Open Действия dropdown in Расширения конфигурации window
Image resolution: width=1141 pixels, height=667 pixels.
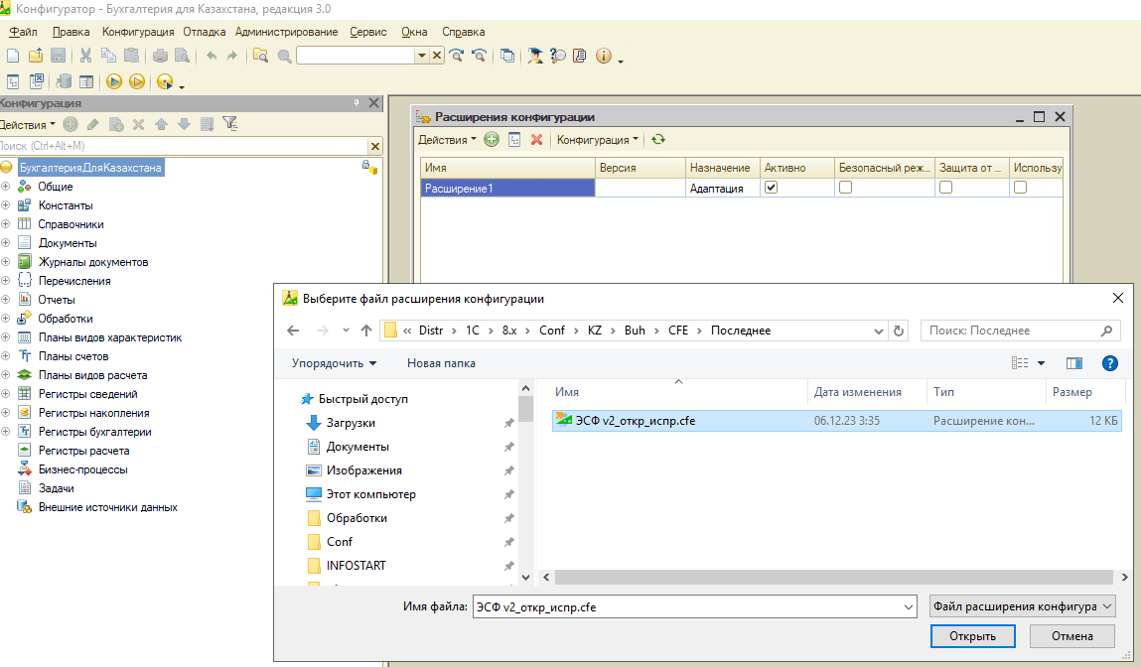447,140
